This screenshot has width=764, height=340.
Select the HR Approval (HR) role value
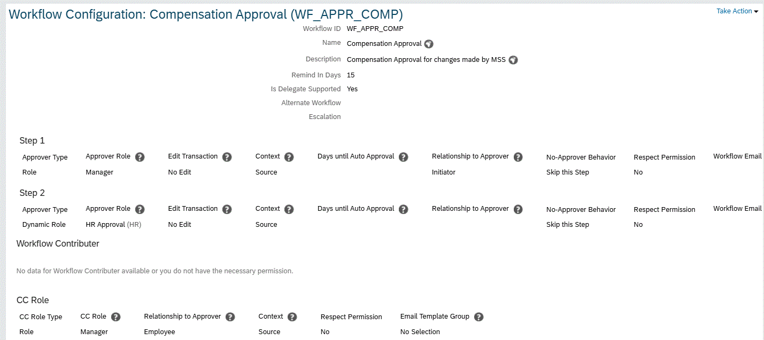click(113, 225)
